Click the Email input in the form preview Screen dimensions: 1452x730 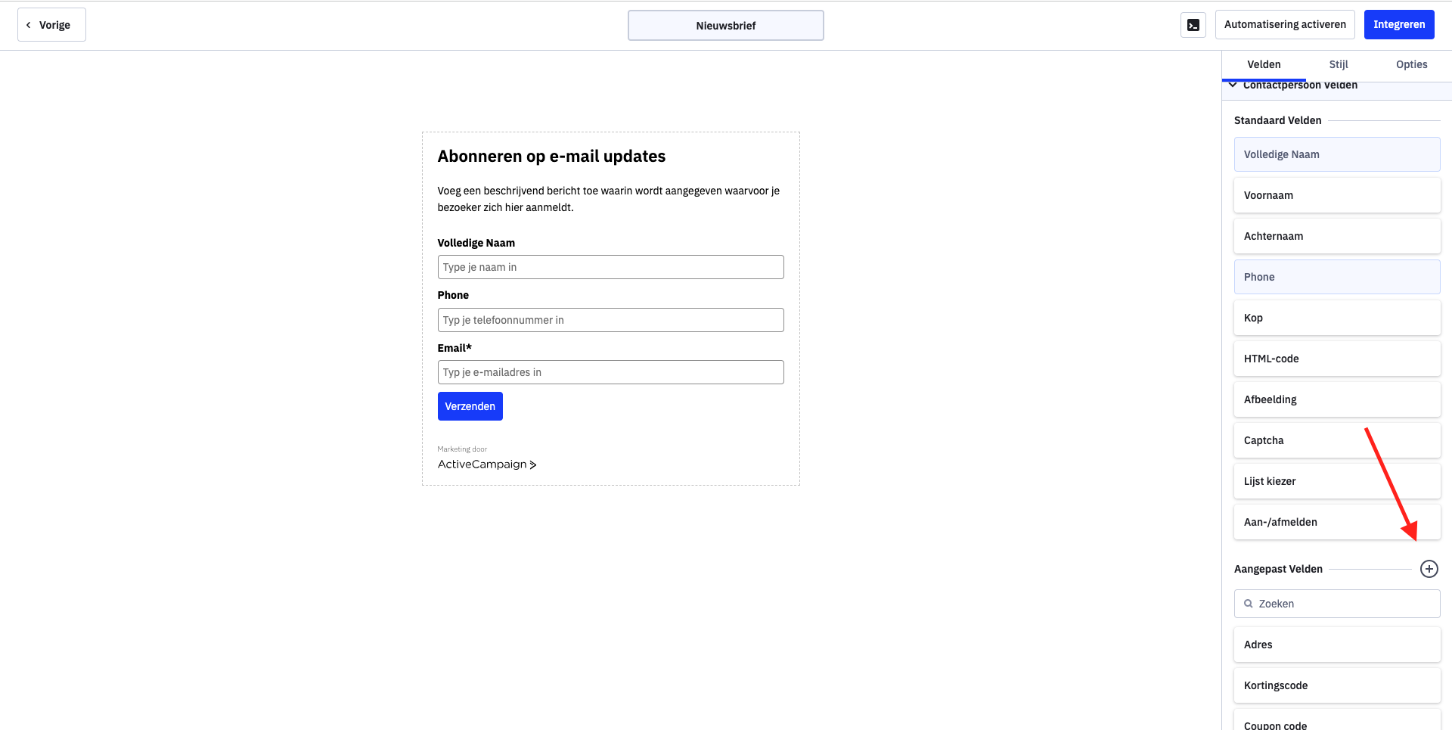tap(610, 372)
